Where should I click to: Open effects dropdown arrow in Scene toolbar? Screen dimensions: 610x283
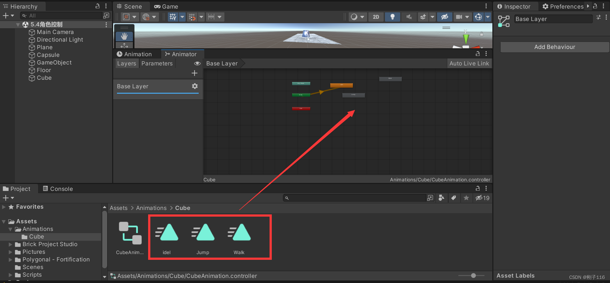(x=432, y=17)
